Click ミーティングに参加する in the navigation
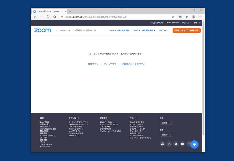Screen dimensions: 234x161 pyautogui.click(x=119, y=30)
